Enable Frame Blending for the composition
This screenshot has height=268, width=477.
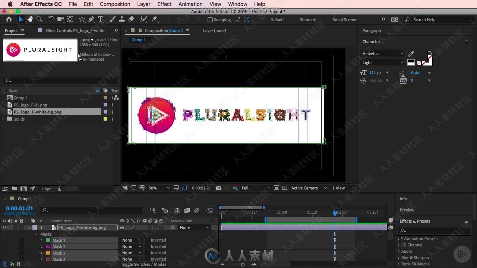187,210
